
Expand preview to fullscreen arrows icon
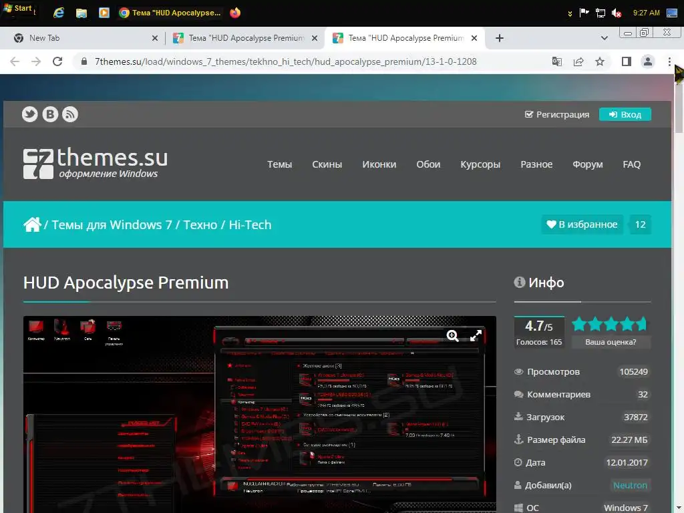[x=476, y=335]
